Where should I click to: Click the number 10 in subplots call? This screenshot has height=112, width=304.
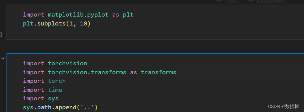click(83, 24)
